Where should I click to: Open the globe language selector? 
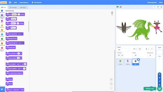point(10,2)
